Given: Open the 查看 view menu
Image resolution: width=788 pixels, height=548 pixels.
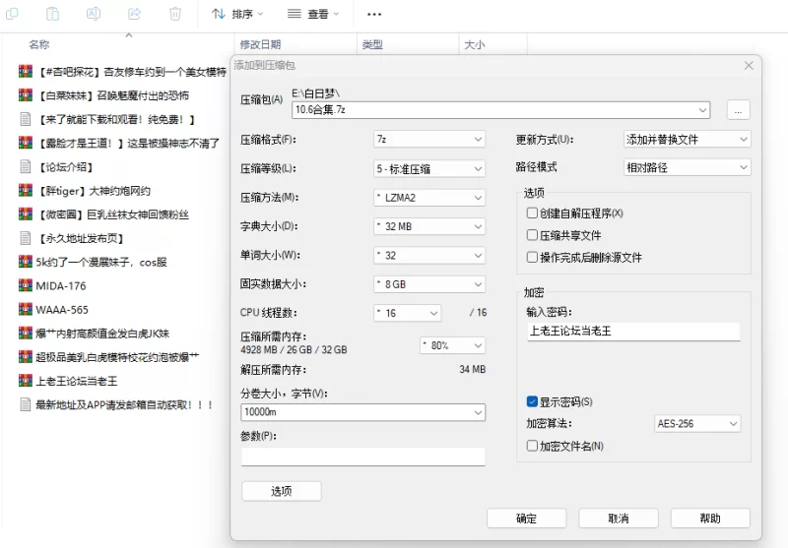Looking at the screenshot, I should coord(313,15).
